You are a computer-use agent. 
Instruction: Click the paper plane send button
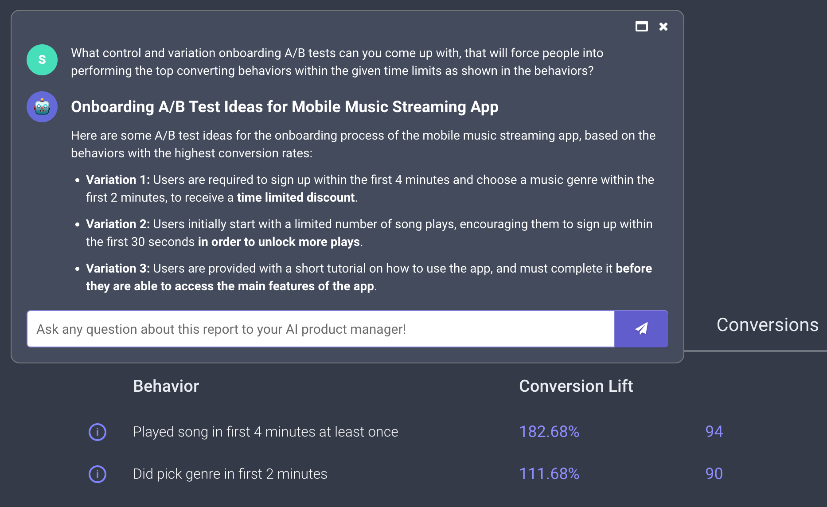(641, 329)
